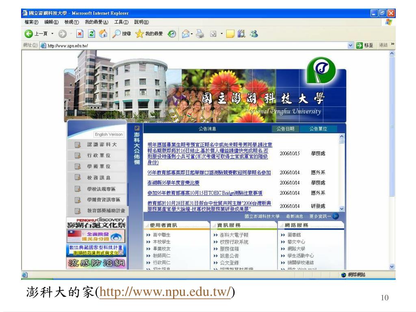
Task: Click the 公告日期 column header
Action: (x=286, y=129)
